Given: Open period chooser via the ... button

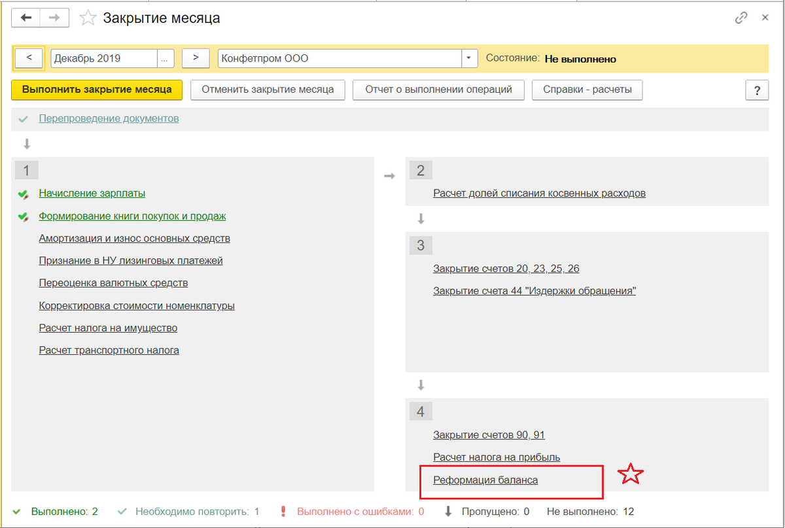Looking at the screenshot, I should click(166, 58).
